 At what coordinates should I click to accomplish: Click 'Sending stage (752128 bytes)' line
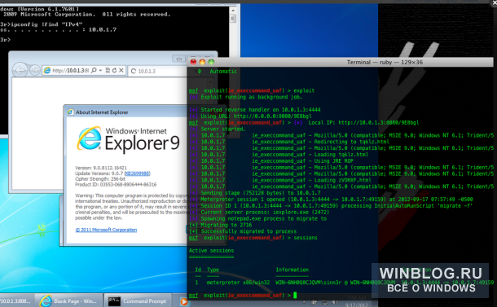tap(261, 193)
